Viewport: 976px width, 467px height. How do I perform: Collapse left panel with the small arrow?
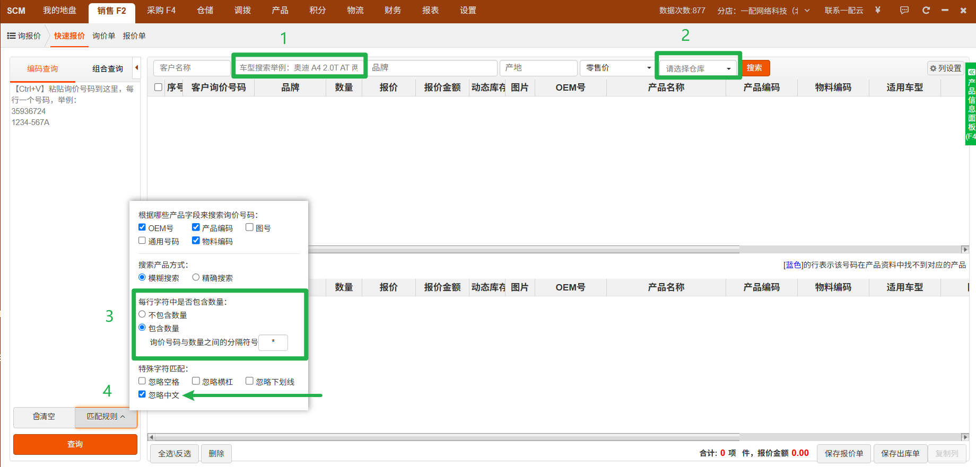[x=137, y=68]
